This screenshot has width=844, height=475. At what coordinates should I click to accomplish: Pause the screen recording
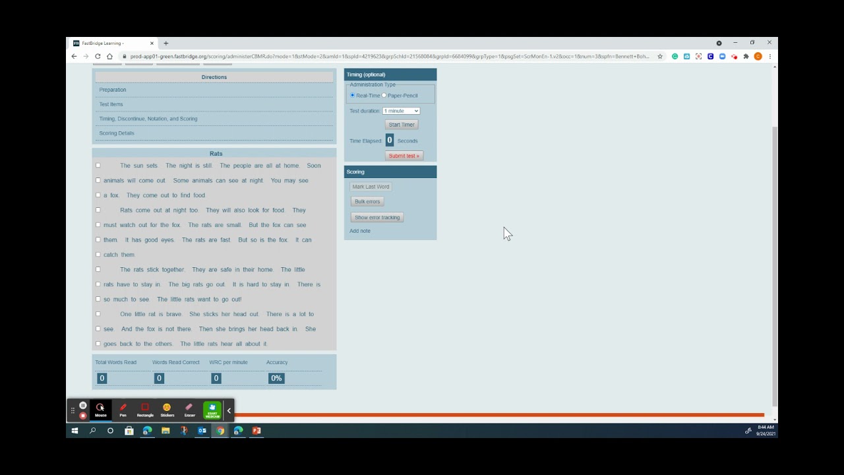tap(83, 405)
